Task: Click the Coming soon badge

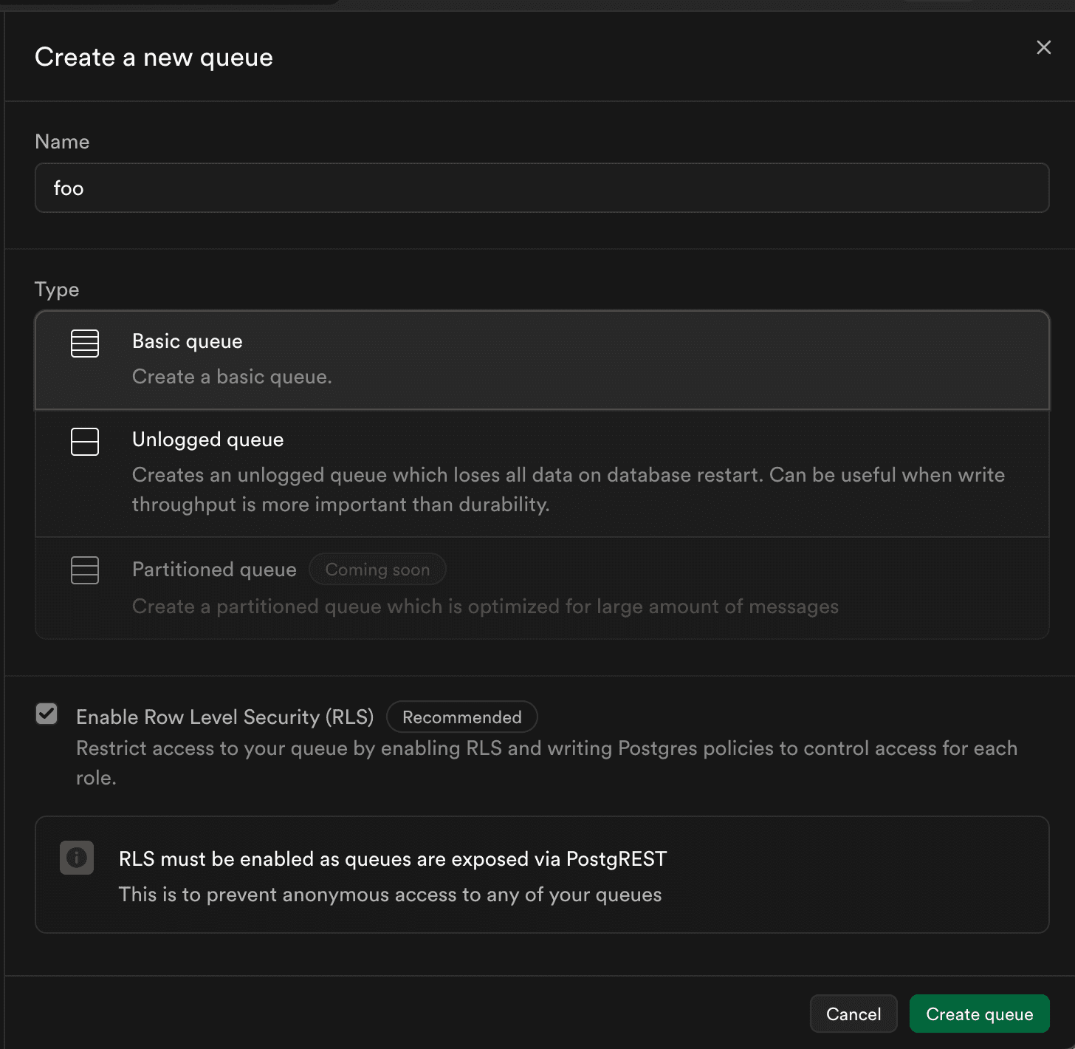Action: 377,569
